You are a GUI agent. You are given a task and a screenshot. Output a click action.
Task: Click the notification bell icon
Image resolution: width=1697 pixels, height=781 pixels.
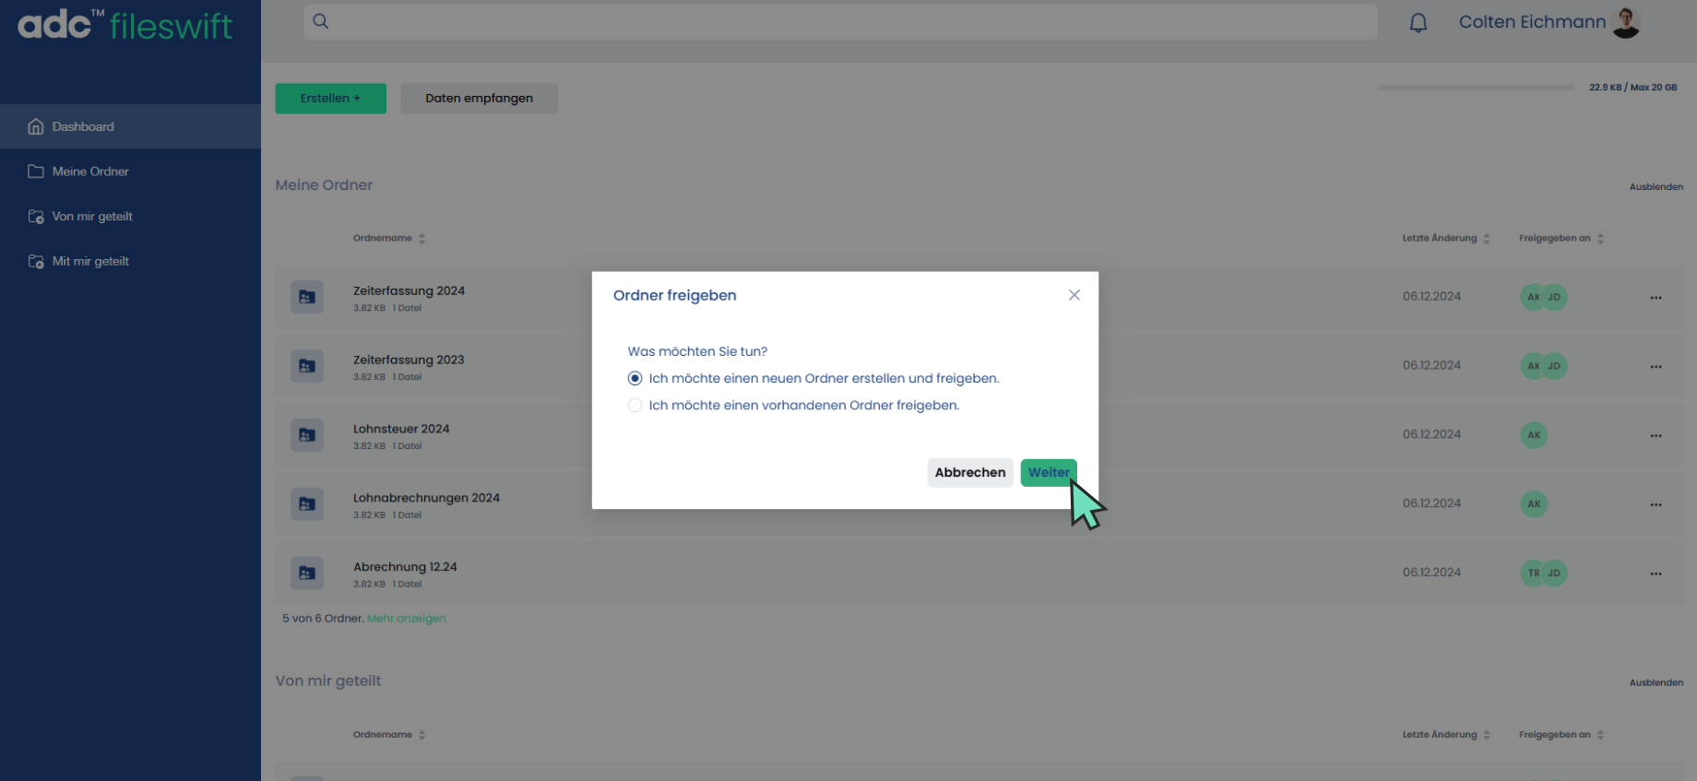1418,23
